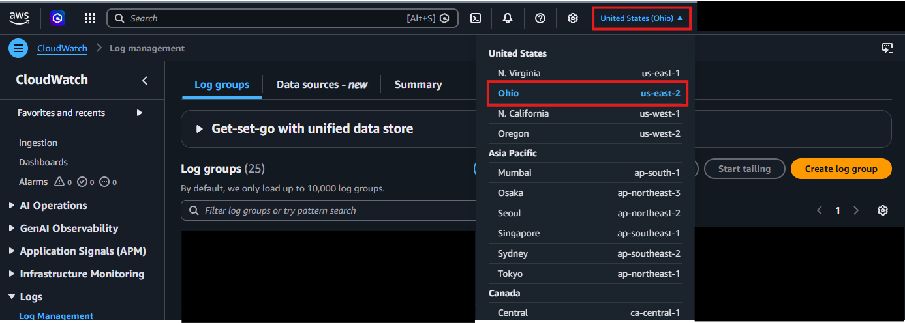Click the magnifier in the top search bar
The height and width of the screenshot is (323, 905).
click(x=119, y=18)
